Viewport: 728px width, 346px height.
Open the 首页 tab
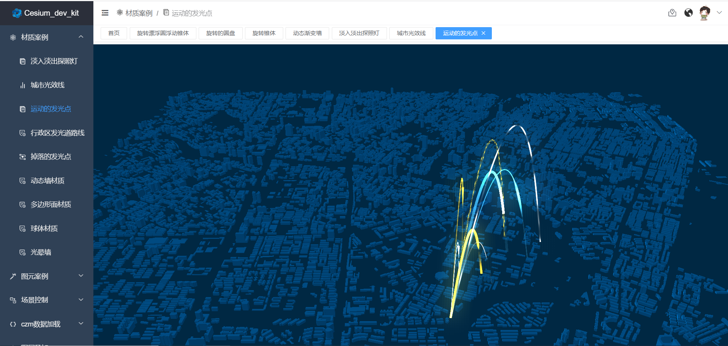pos(114,33)
